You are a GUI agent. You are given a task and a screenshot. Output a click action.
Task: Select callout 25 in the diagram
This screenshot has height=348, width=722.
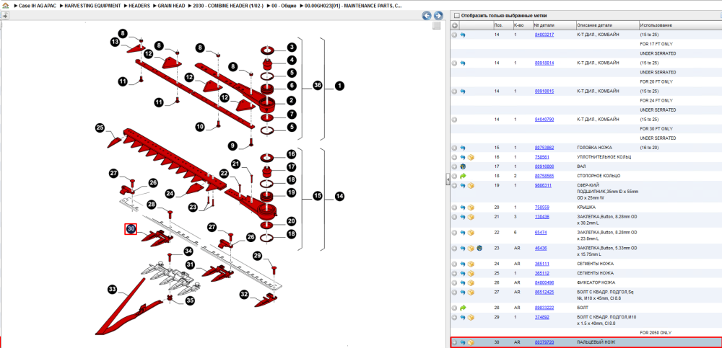point(100,128)
